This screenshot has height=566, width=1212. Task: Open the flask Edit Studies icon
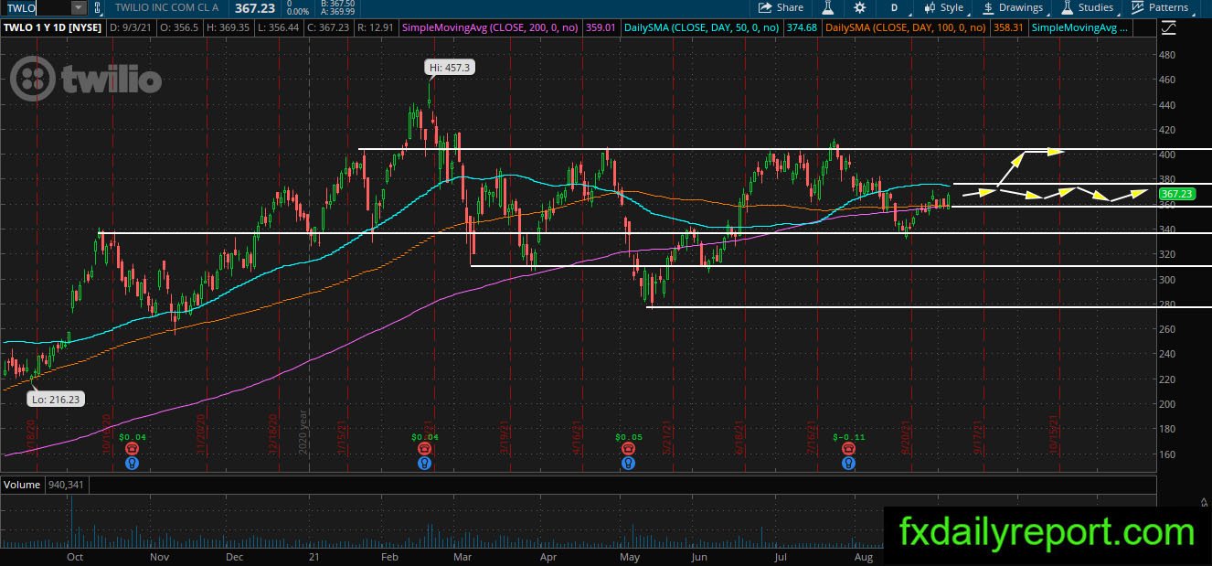(828, 7)
